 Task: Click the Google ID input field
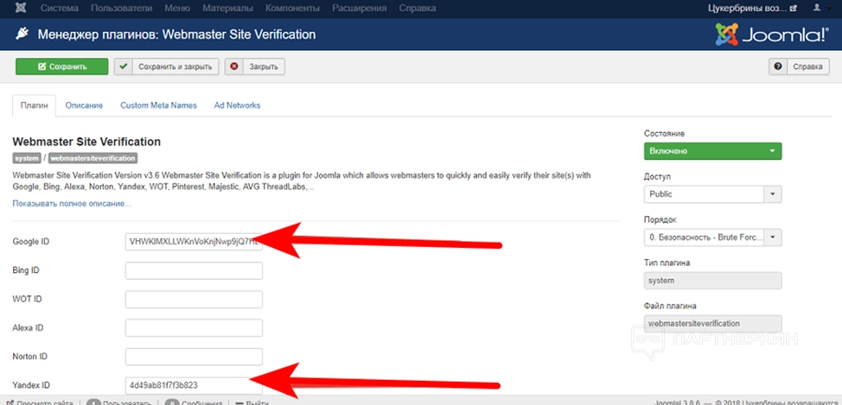(x=194, y=242)
